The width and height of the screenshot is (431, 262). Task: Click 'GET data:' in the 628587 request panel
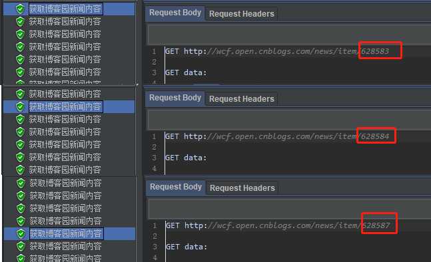coord(187,247)
